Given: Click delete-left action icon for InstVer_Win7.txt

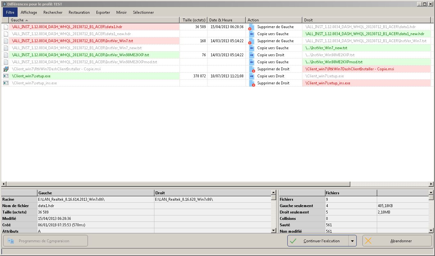Looking at the screenshot, I should (252, 41).
